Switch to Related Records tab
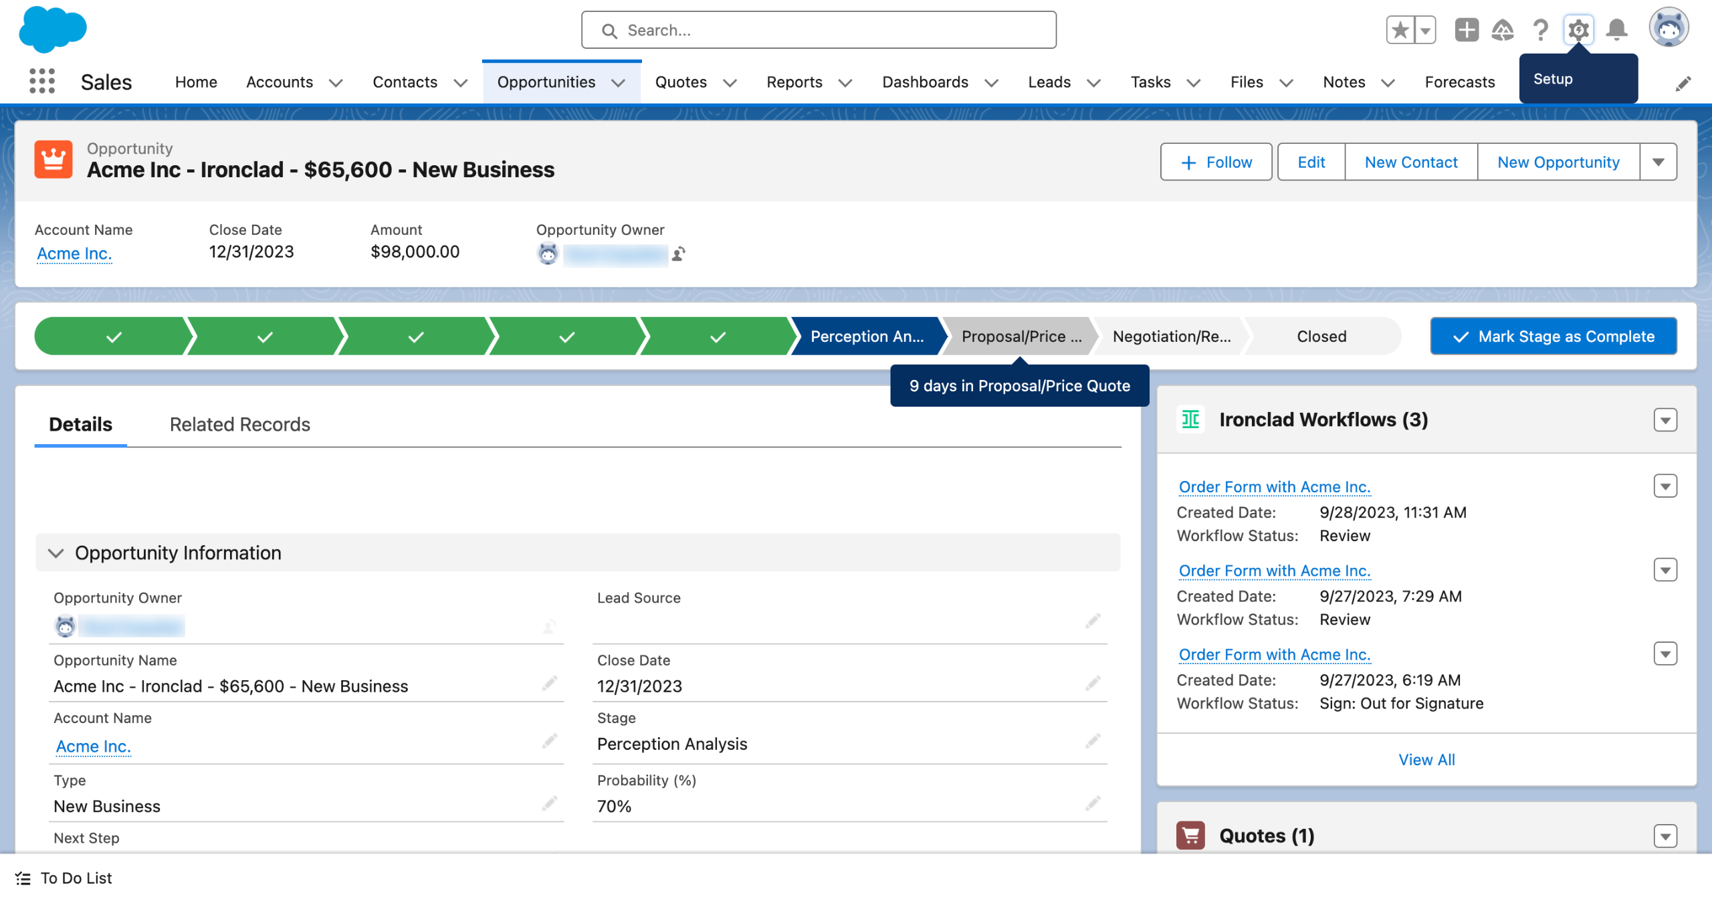This screenshot has width=1712, height=901. 239,424
